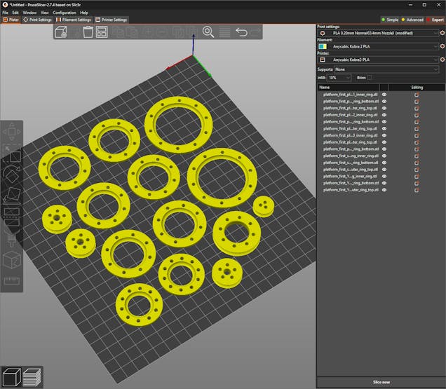Click the Slice now button
This screenshot has width=446, height=389.
[x=381, y=382]
